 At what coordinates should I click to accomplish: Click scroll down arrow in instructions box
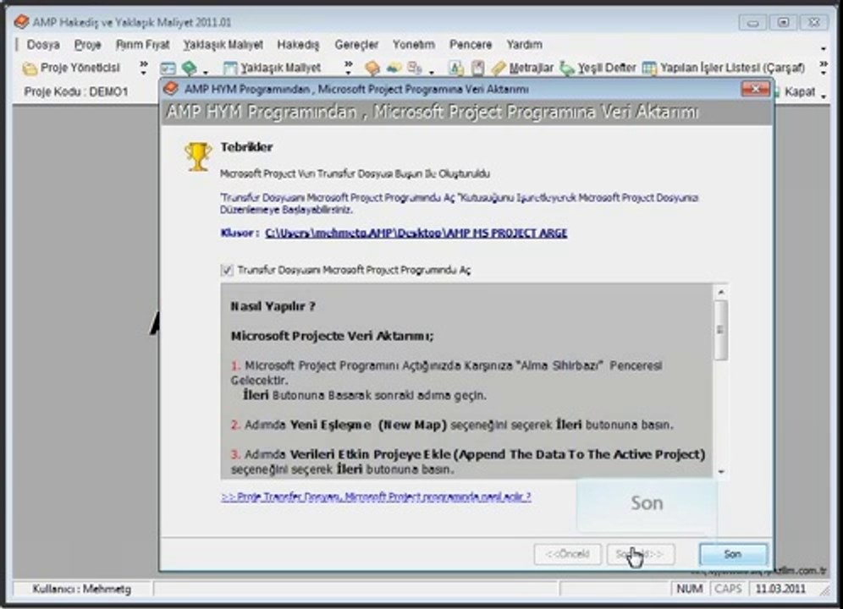[721, 471]
